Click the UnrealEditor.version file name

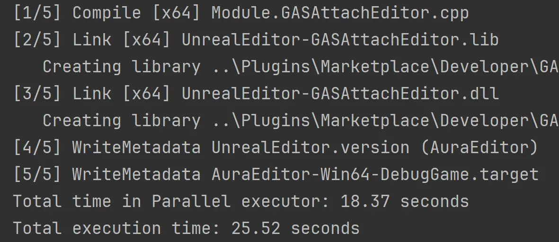pyautogui.click(x=310, y=148)
